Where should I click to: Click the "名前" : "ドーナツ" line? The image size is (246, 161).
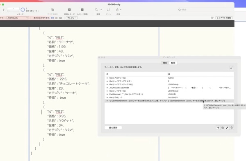[x=61, y=42]
